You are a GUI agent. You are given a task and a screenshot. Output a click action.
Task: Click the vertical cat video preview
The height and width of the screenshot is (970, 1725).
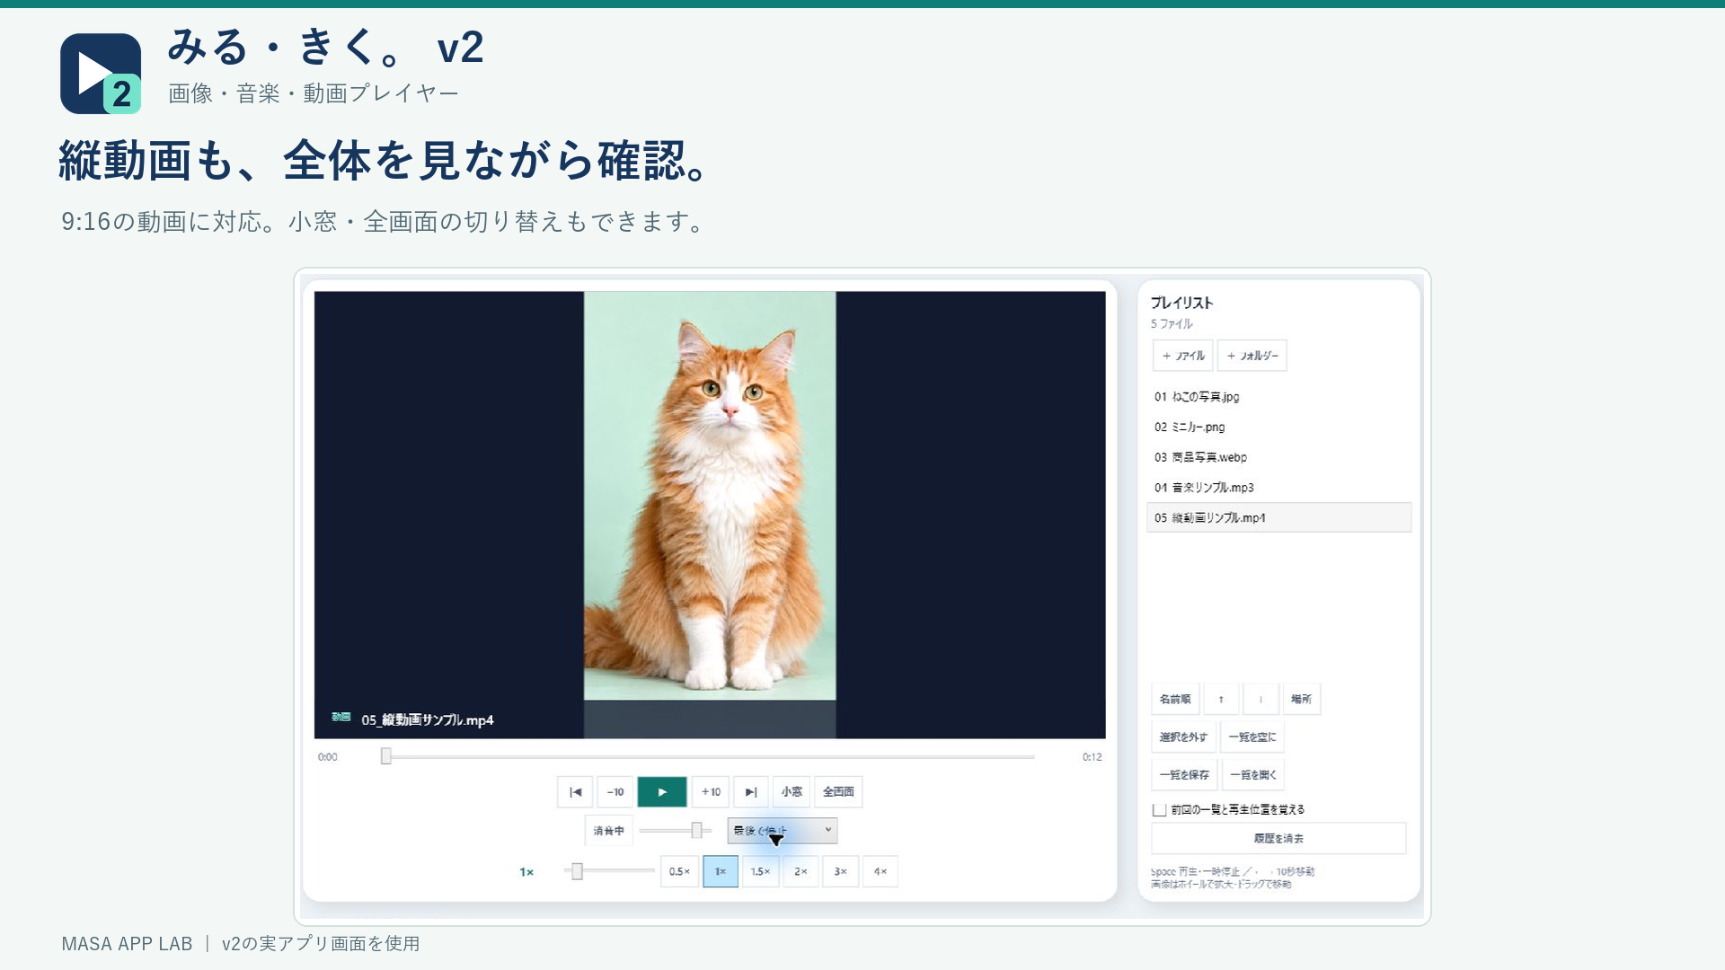tap(710, 496)
